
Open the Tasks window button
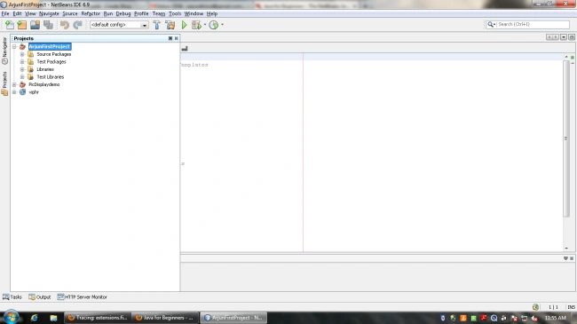coord(12,296)
